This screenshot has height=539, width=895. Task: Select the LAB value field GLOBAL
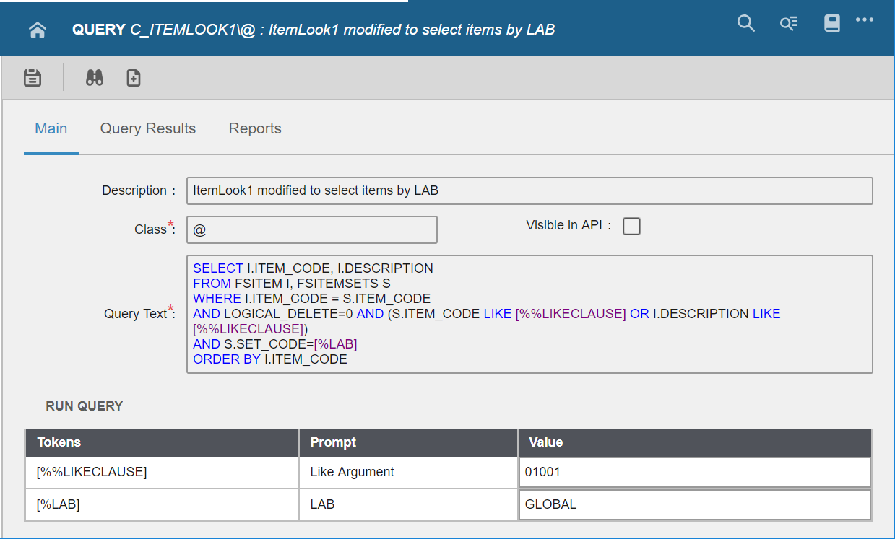click(x=694, y=505)
